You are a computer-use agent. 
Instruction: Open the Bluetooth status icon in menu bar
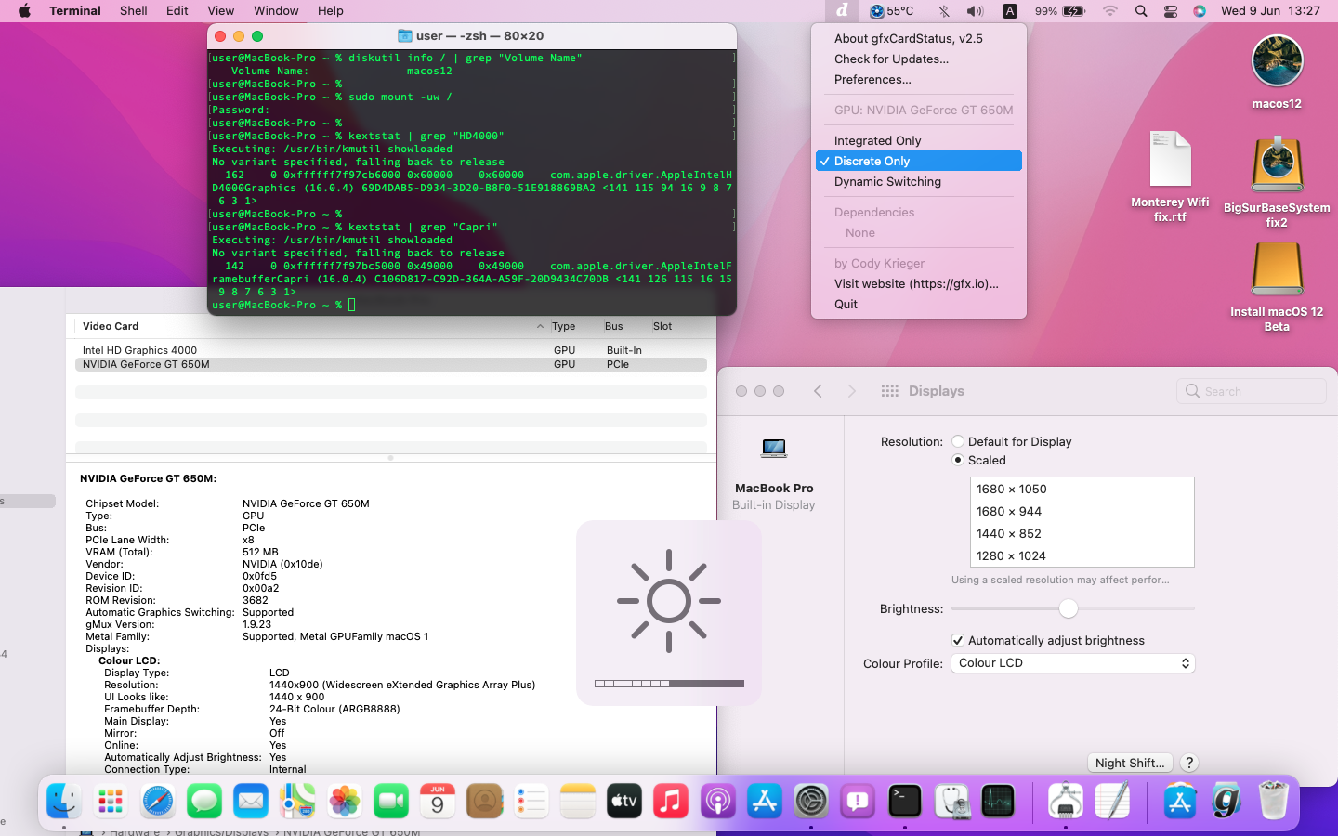coord(944,11)
